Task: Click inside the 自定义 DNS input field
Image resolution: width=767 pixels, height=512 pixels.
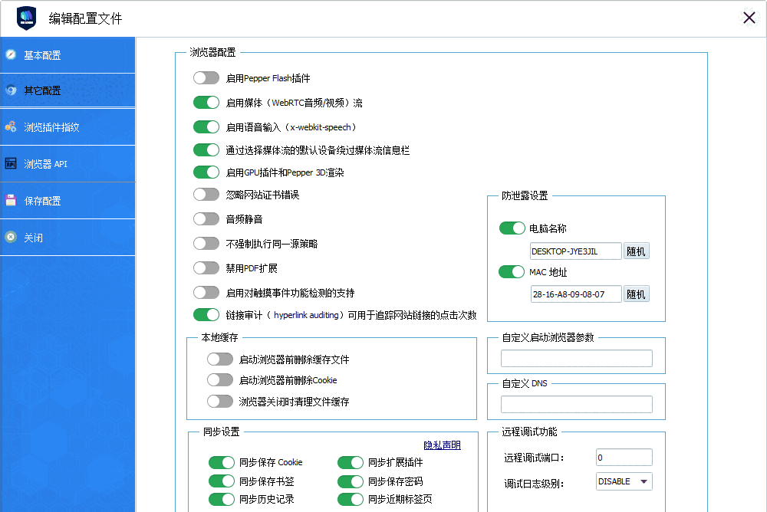Action: click(576, 404)
